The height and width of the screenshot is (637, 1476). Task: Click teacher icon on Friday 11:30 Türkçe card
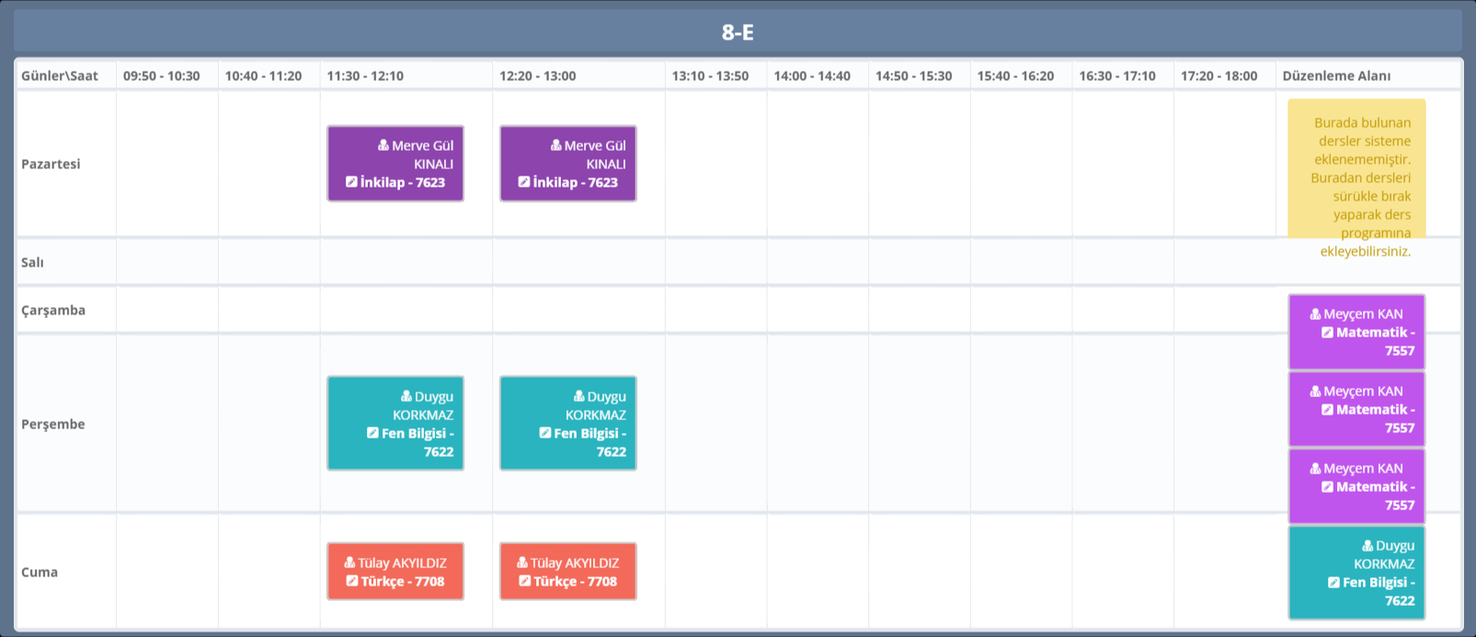click(x=349, y=563)
